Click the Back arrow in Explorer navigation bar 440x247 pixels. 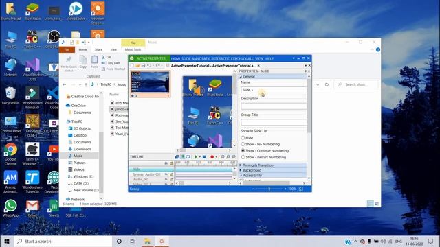(x=64, y=84)
